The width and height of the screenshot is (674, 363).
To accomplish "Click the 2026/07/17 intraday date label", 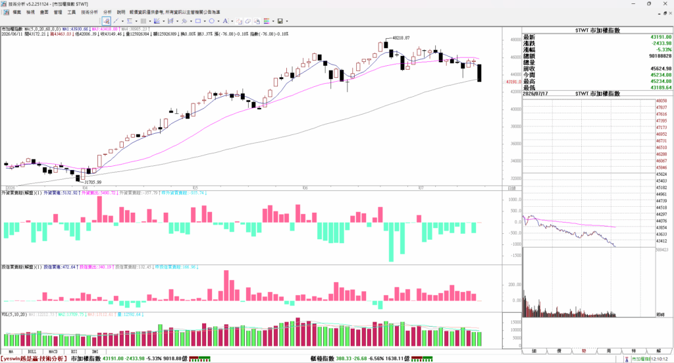I will click(536, 94).
